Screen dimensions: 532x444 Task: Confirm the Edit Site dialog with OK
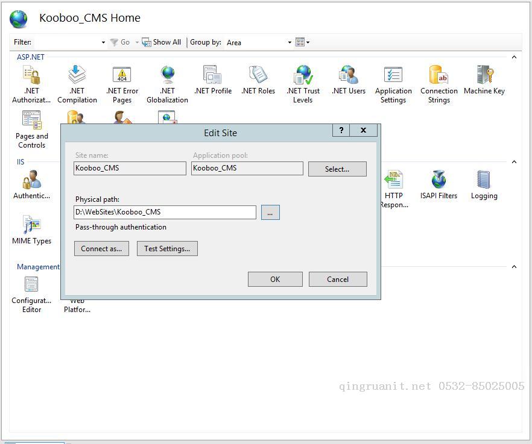coord(275,280)
